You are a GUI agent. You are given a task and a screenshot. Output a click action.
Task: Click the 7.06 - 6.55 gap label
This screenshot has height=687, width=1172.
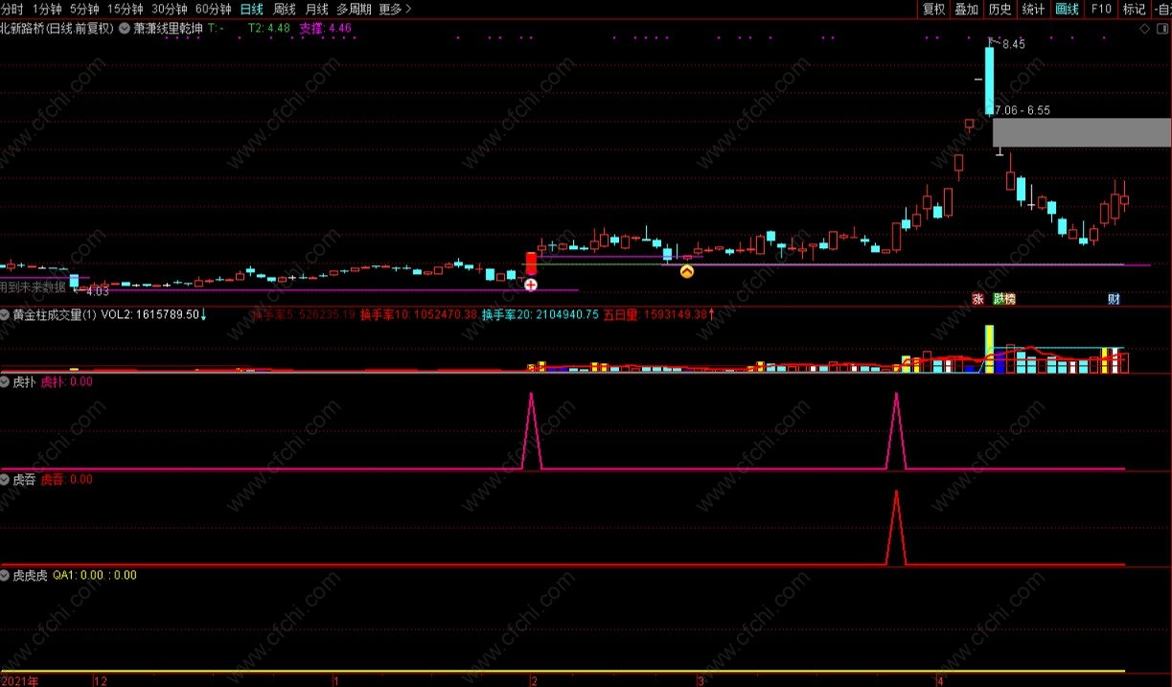(x=1023, y=110)
